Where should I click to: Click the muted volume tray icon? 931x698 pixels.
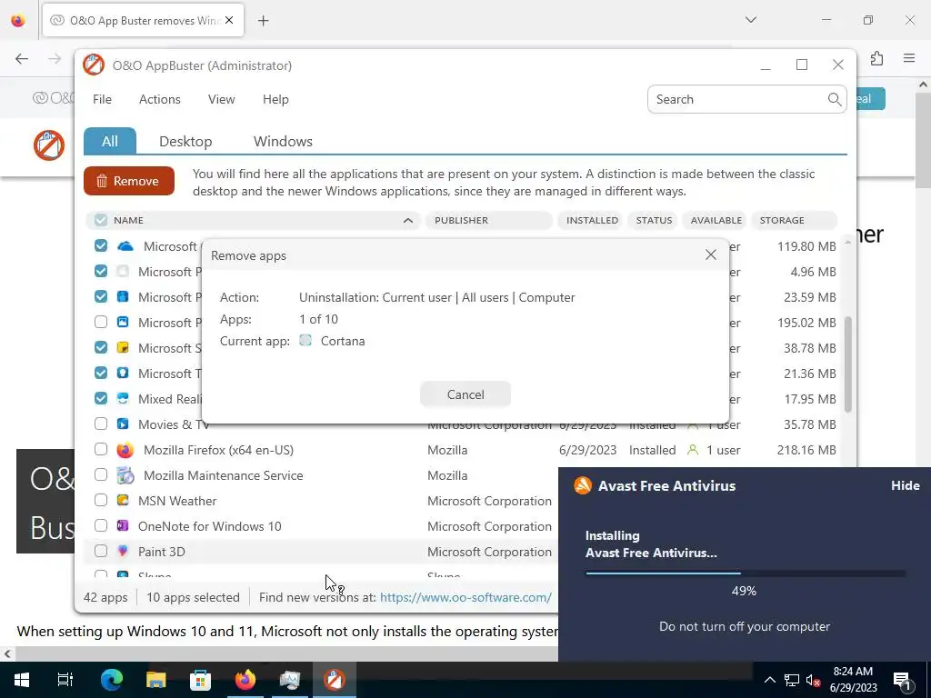(x=814, y=680)
